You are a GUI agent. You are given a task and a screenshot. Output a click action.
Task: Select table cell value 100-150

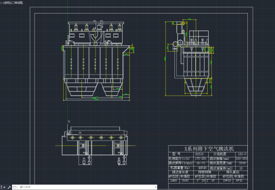point(242,159)
